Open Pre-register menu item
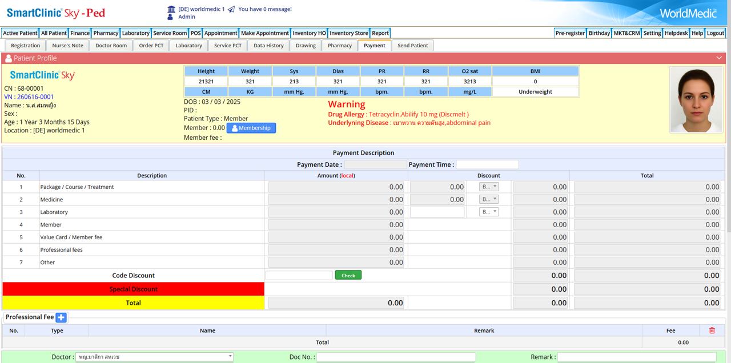The width and height of the screenshot is (731, 363). 571,33
